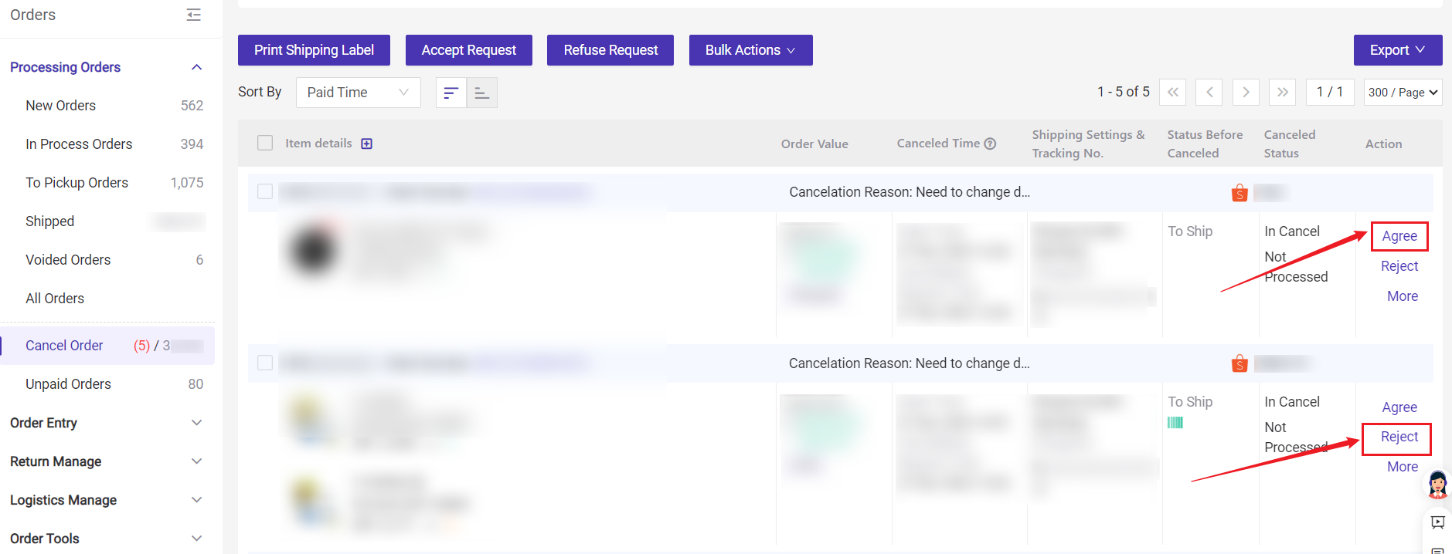Image resolution: width=1452 pixels, height=554 pixels.
Task: Click the Shopee icon on first order
Action: click(1239, 193)
